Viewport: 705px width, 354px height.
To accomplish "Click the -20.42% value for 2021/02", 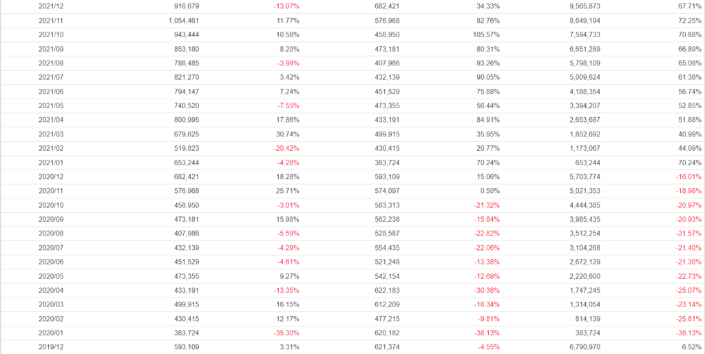I will point(286,148).
